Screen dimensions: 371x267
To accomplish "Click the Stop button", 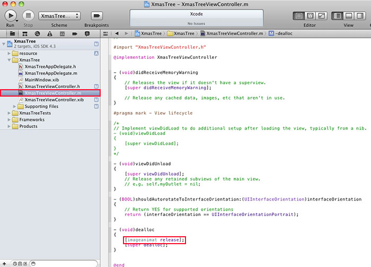I will coord(28,15).
